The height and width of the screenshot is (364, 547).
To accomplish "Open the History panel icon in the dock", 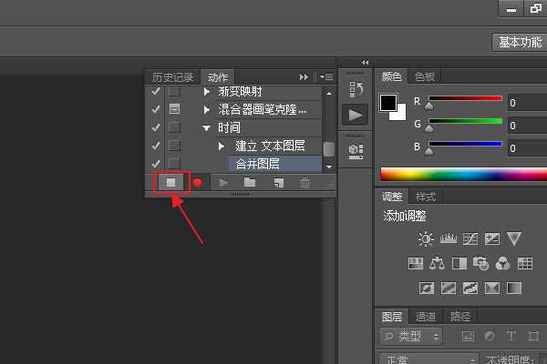I will coord(356,89).
